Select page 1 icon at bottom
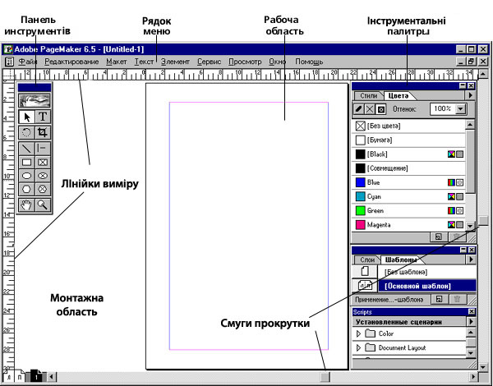Viewport: 493px width, 386px height. 37,376
